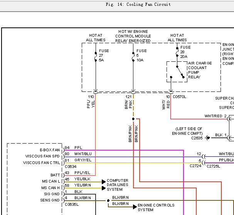Viewport: 234px width, 215px height.
Task: Click the WHT/RED 2 connector terminal
Action: [228, 119]
